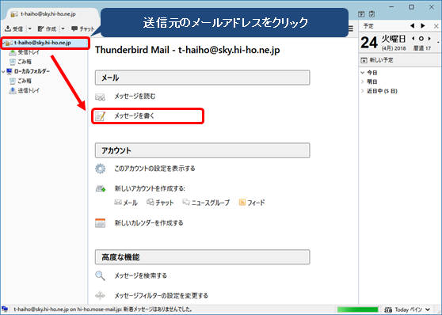
Task: Click the 高度な機能 section header
Action: (x=203, y=257)
